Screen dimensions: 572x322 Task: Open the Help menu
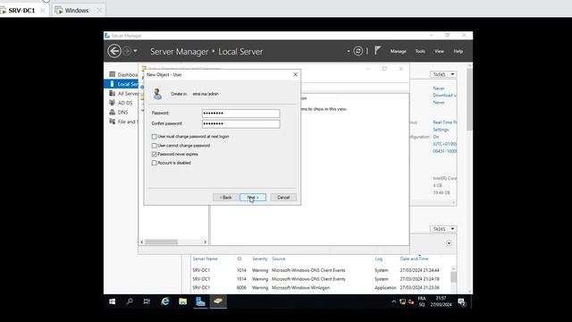[458, 52]
